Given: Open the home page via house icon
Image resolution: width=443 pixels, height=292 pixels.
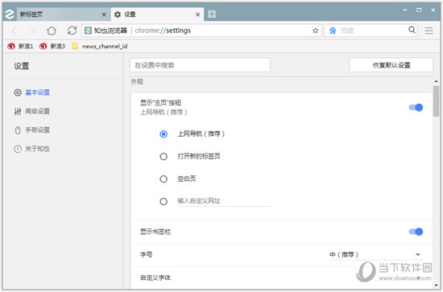Looking at the screenshot, I should click(x=52, y=31).
